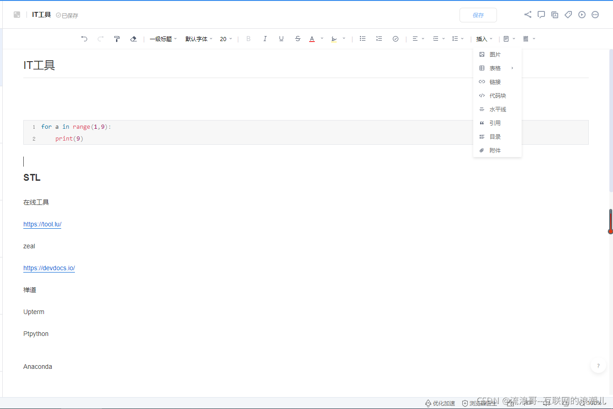Viewport: 613px width, 409px height.
Task: Open the https://tool.lu/ link
Action: pos(42,224)
